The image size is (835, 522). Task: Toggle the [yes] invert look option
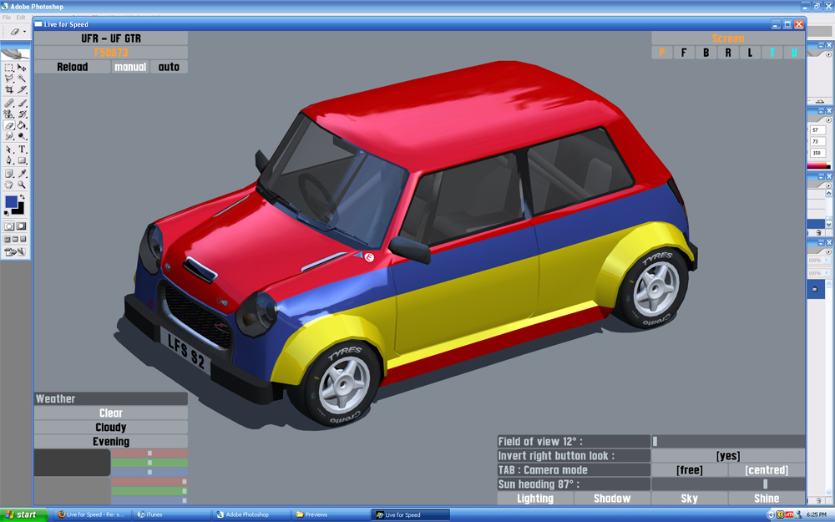pyautogui.click(x=728, y=456)
